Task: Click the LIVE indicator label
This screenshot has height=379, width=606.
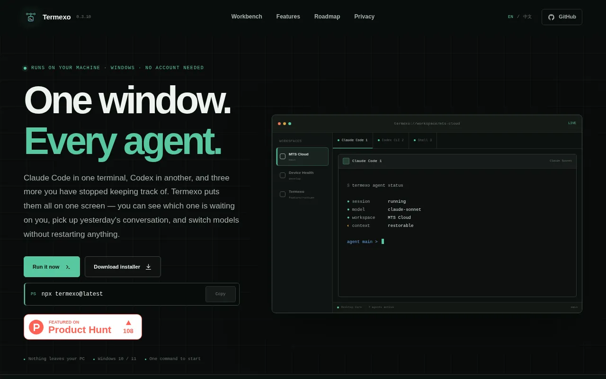Action: coord(572,123)
